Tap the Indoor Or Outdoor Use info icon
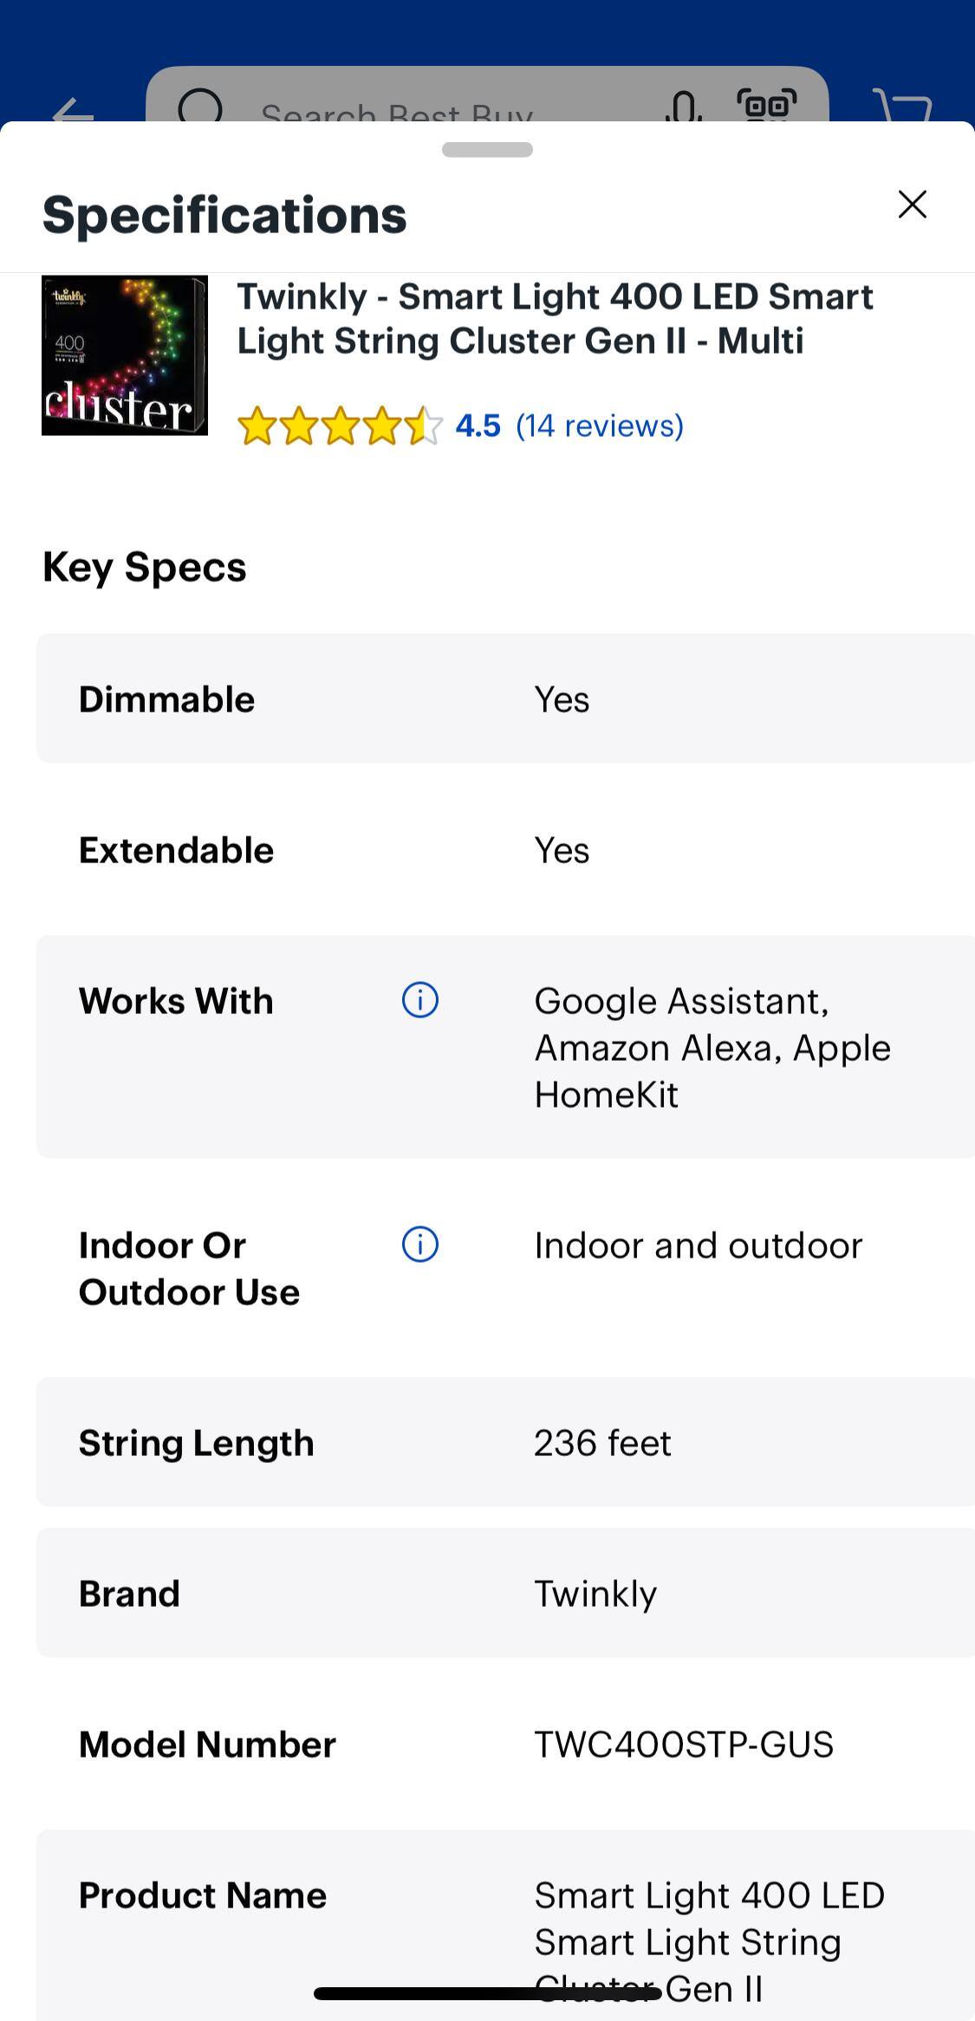 [420, 1245]
